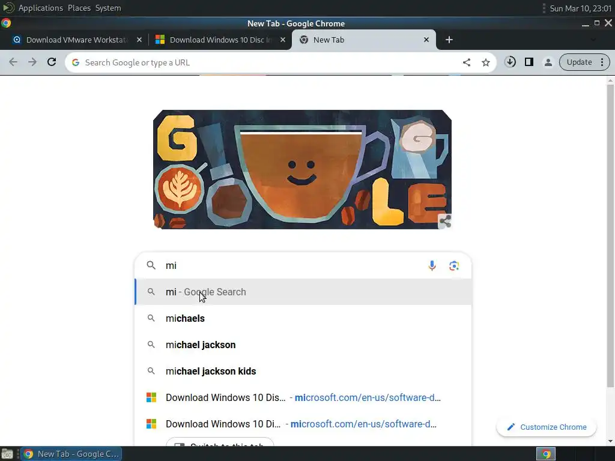Click the clock showing Sun Mar 10
Screen dimensions: 615x461
581,8
